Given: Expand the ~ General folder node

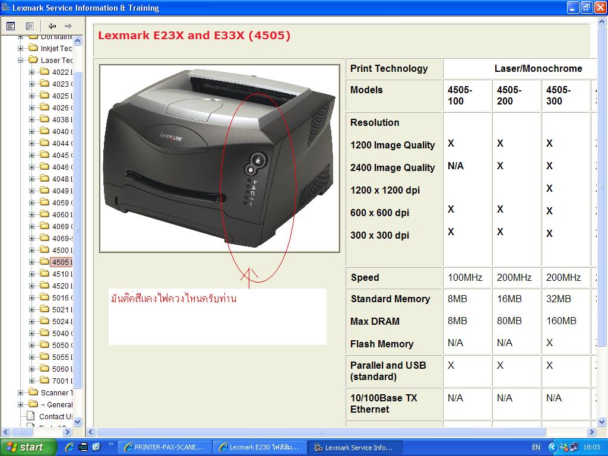Looking at the screenshot, I should (x=20, y=405).
